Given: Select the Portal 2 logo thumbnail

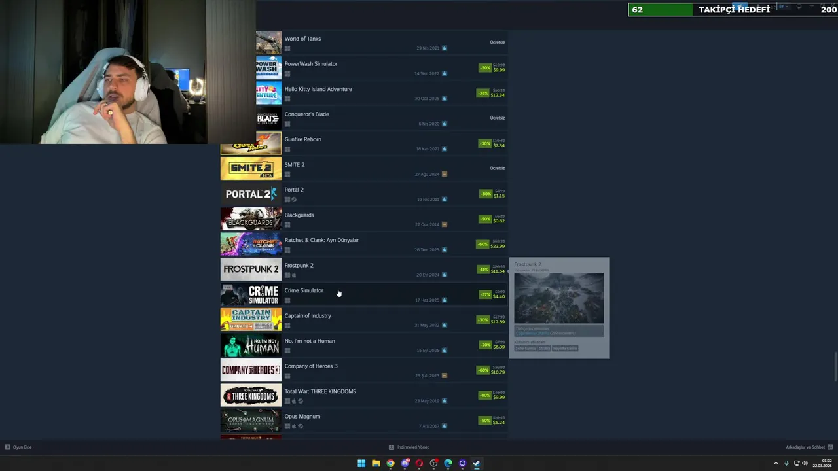Looking at the screenshot, I should coord(251,194).
